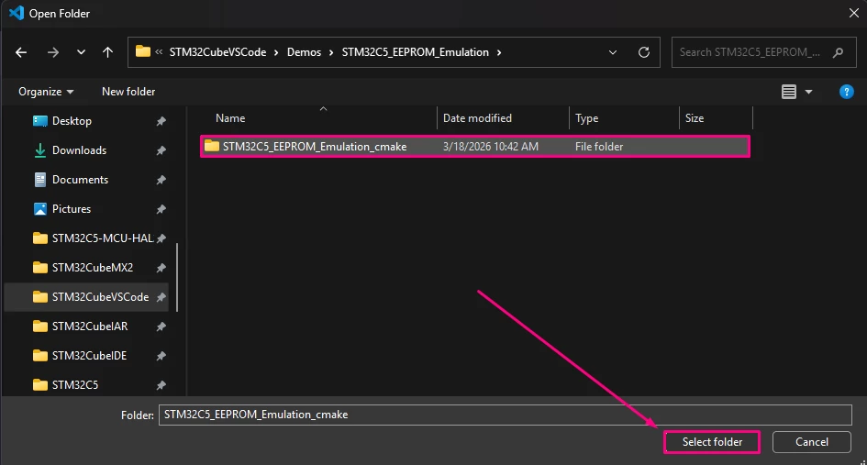
Task: Navigate to Demos in address bar
Action: coord(304,52)
